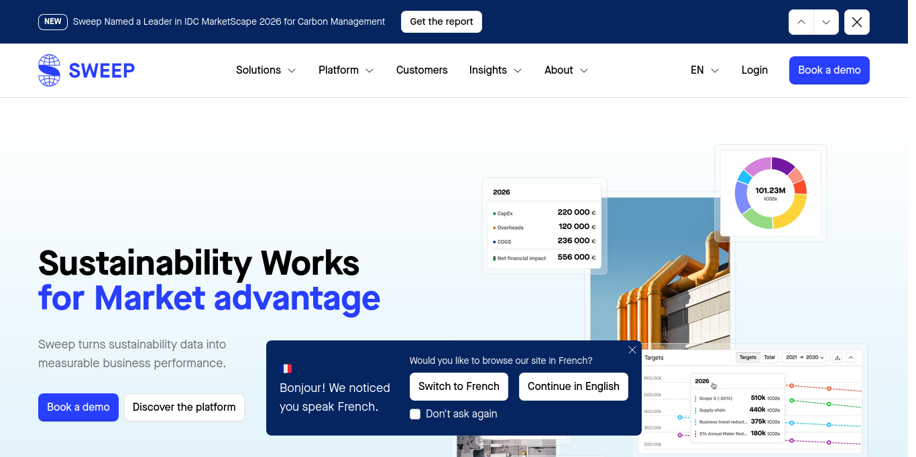Tick the Don't ask again checkbox
Image resolution: width=916 pixels, height=457 pixels.
(x=415, y=414)
